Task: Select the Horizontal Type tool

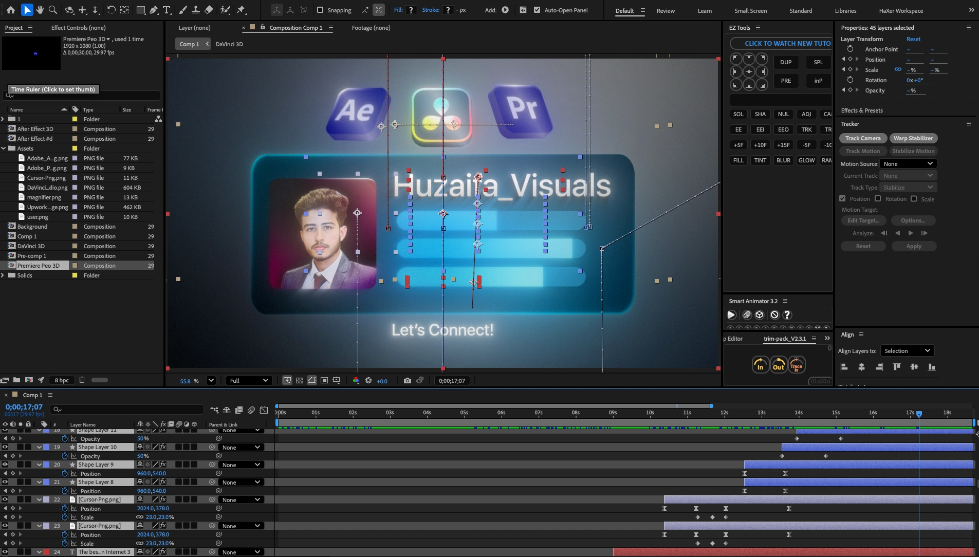Action: (166, 10)
